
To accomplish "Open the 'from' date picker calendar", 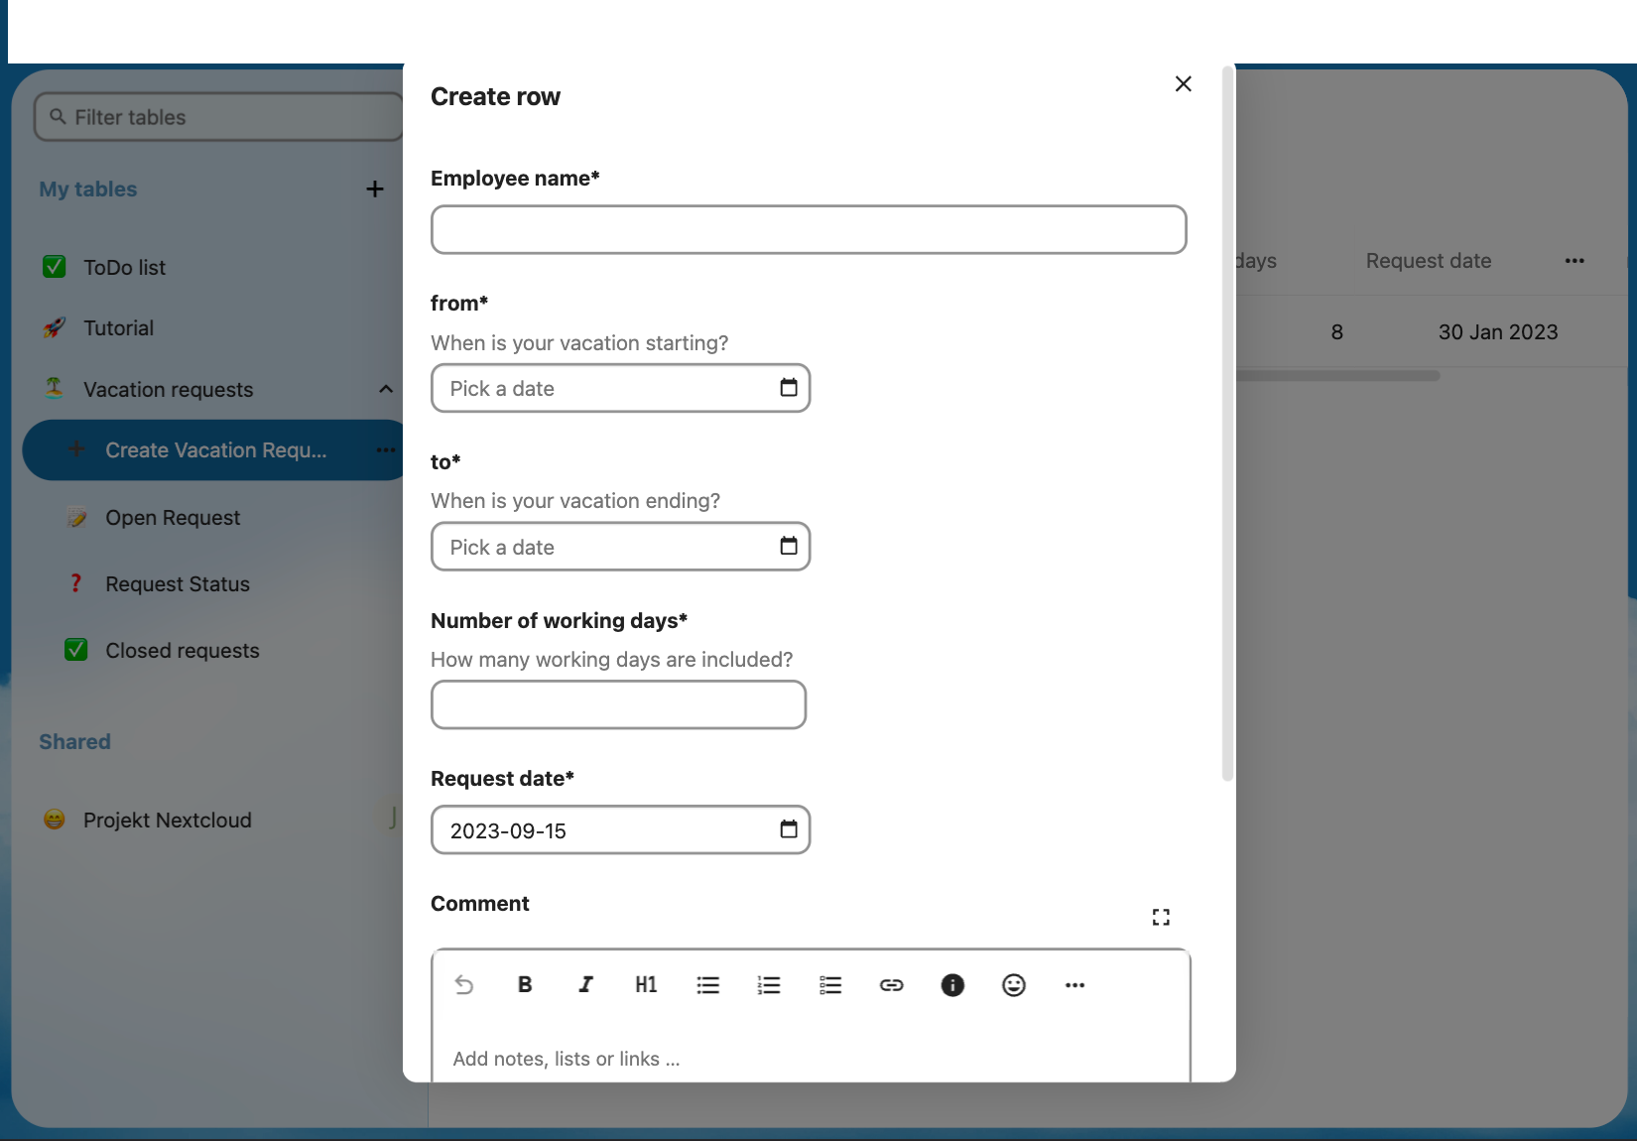I will click(x=789, y=388).
